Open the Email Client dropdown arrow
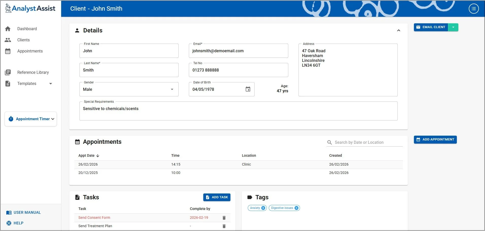Image resolution: width=485 pixels, height=231 pixels. click(453, 27)
